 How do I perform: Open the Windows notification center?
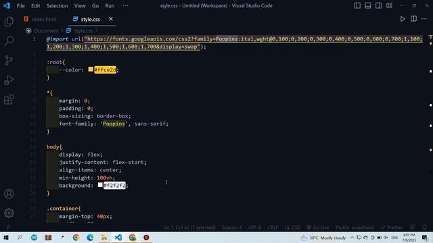click(425, 238)
